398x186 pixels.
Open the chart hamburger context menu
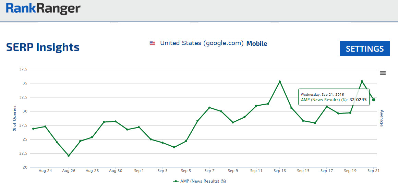tap(383, 73)
